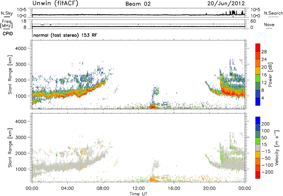Click the velocity colorbar value '-15'
The height and width of the screenshot is (196, 283).
tap(266, 151)
